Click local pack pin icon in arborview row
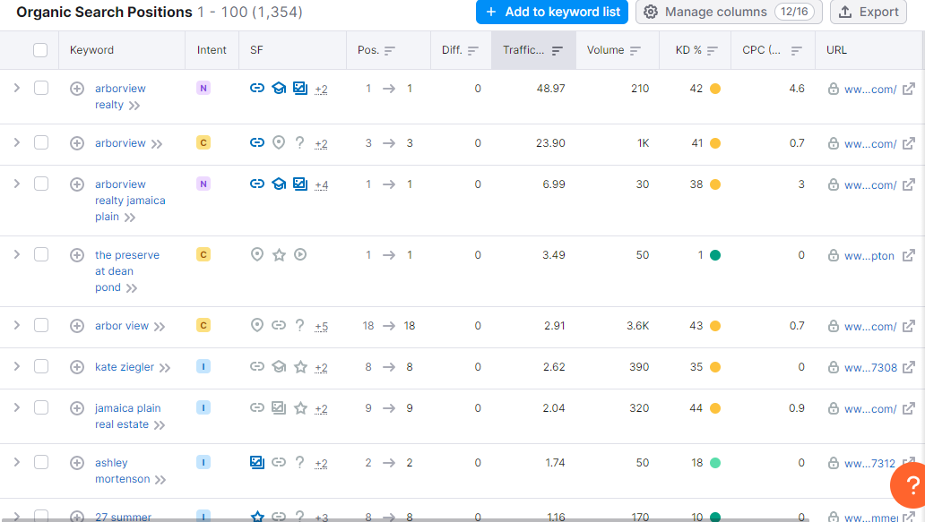Image resolution: width=925 pixels, height=522 pixels. click(279, 142)
